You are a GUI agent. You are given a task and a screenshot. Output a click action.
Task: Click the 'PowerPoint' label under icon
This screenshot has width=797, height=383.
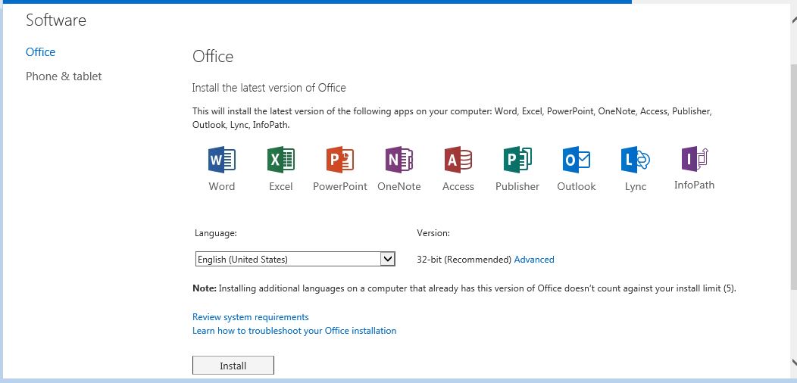click(x=340, y=186)
